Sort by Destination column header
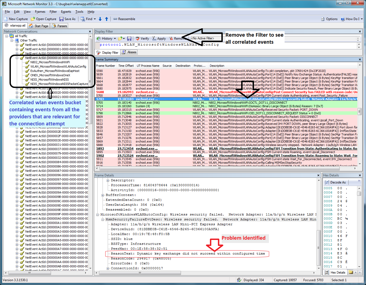 pyautogui.click(x=183, y=66)
